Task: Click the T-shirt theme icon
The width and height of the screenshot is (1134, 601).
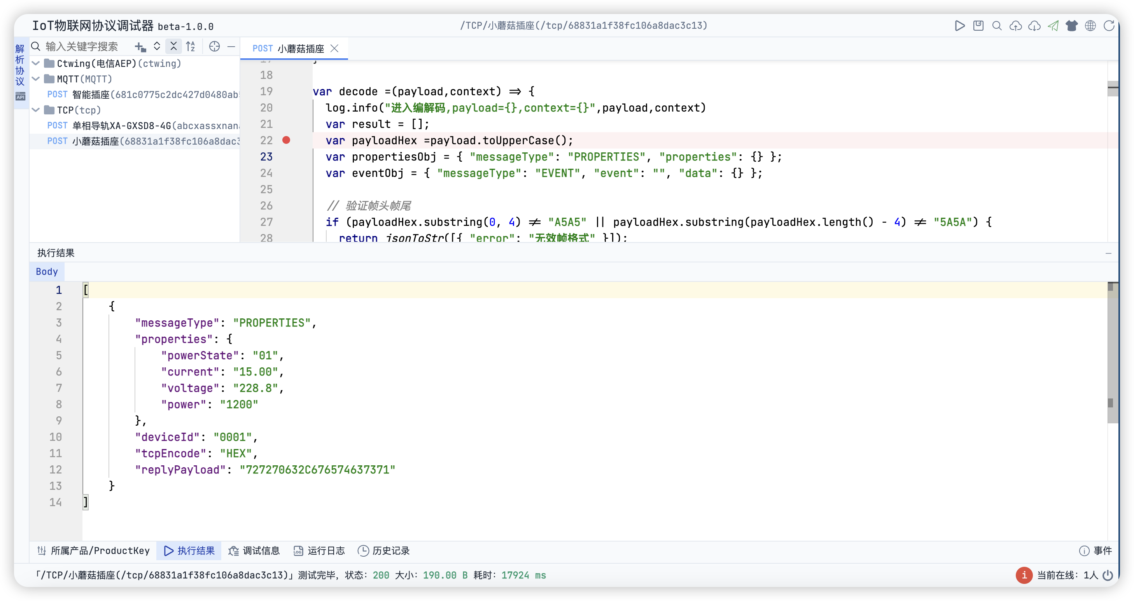Action: [1071, 26]
